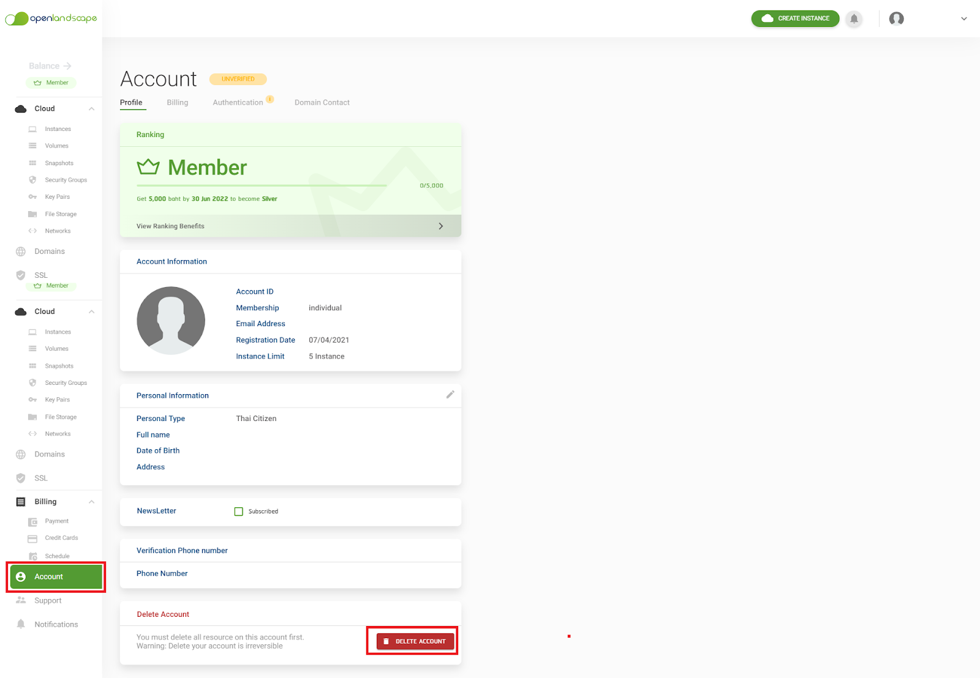980x678 pixels.
Task: Click the Delete Account button
Action: pos(415,641)
